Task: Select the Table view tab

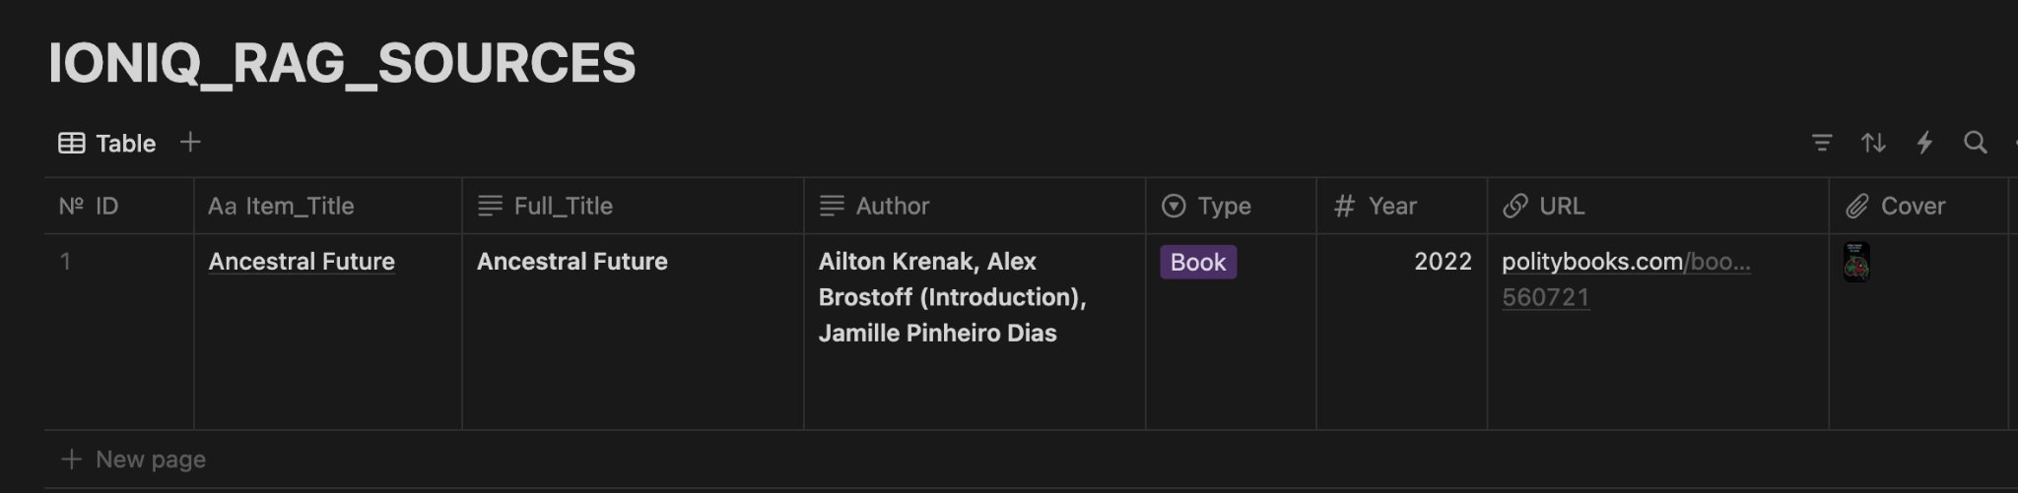Action: tap(107, 144)
